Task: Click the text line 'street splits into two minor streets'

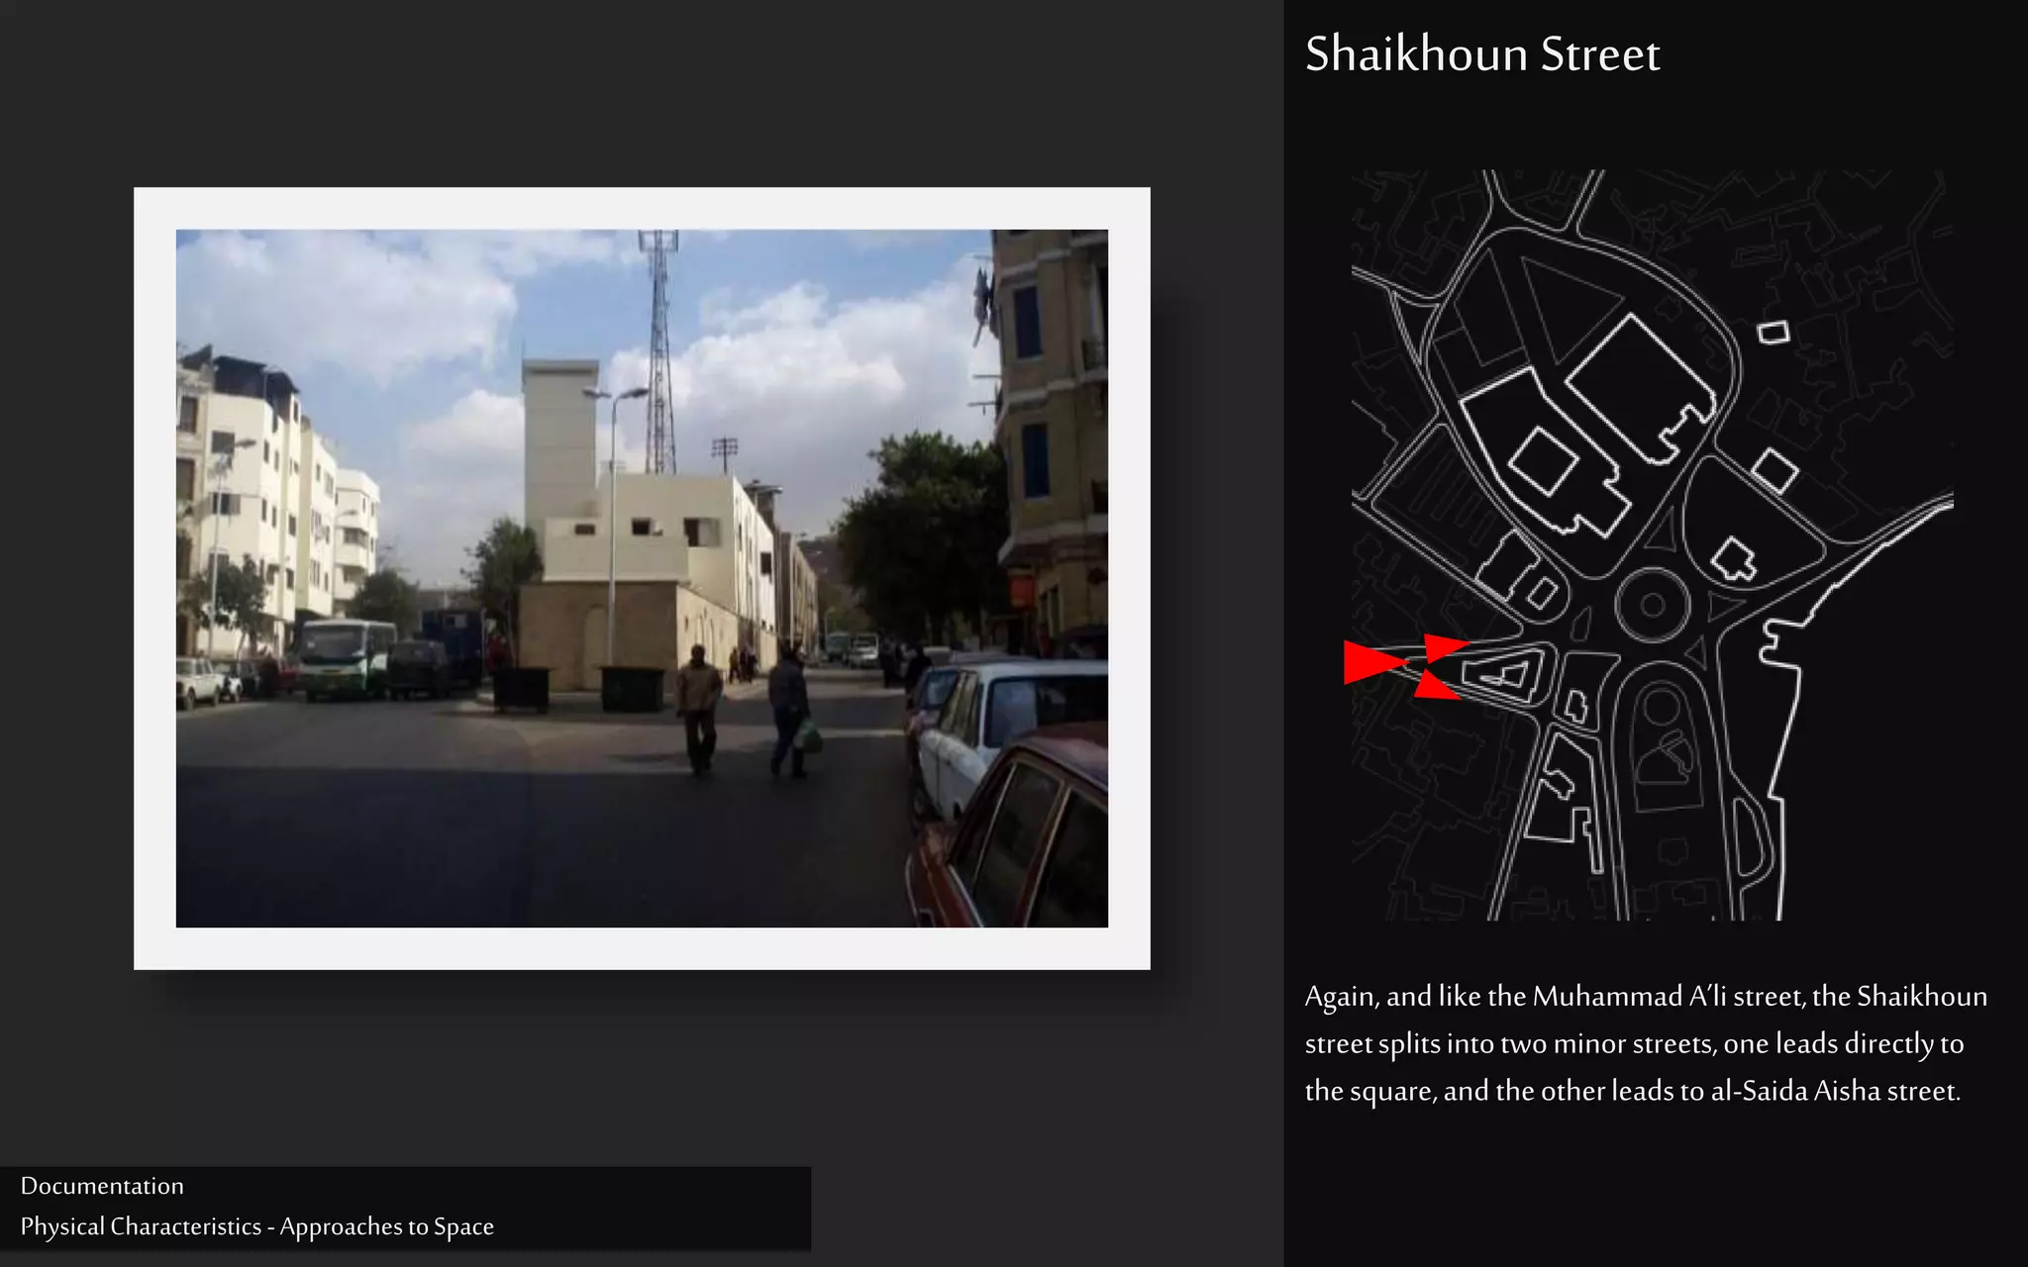Action: coord(1634,1043)
